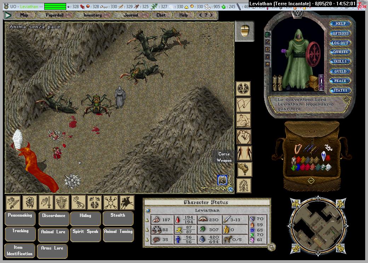Collapse the paperdoll title scroll diamond
Screen dimensions: 368x263
point(346,99)
